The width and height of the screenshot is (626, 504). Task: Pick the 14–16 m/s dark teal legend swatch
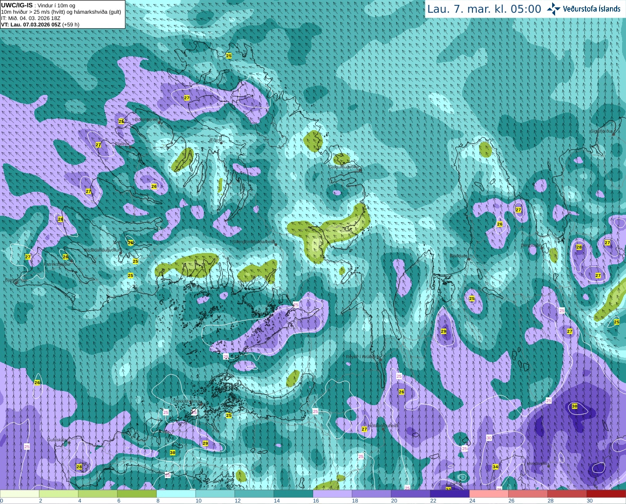293,494
